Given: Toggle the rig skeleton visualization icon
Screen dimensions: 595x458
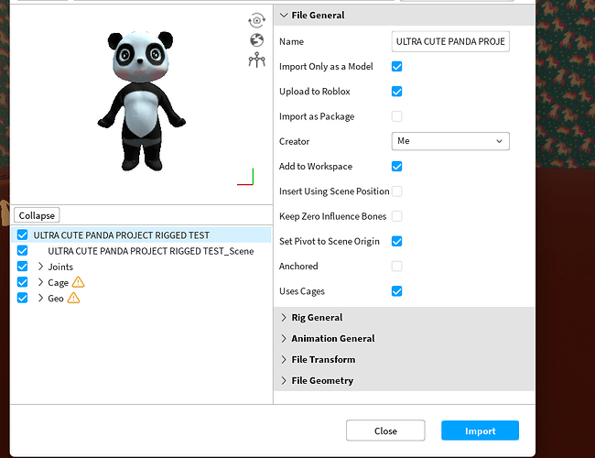Looking at the screenshot, I should click(257, 60).
